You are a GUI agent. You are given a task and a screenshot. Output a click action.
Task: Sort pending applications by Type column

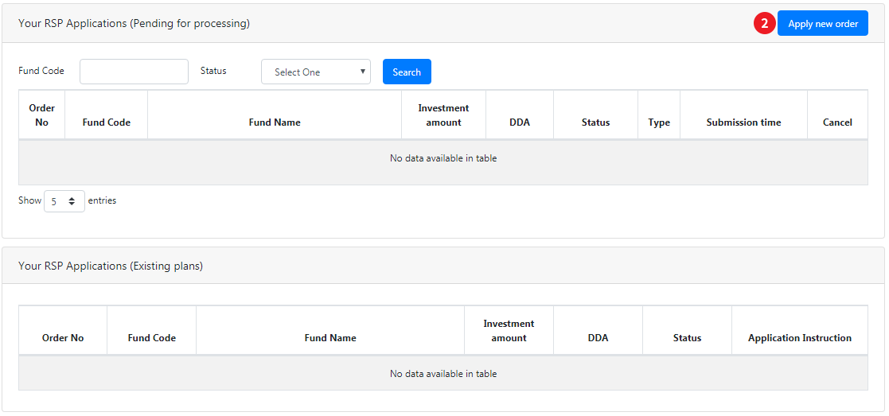pos(659,122)
